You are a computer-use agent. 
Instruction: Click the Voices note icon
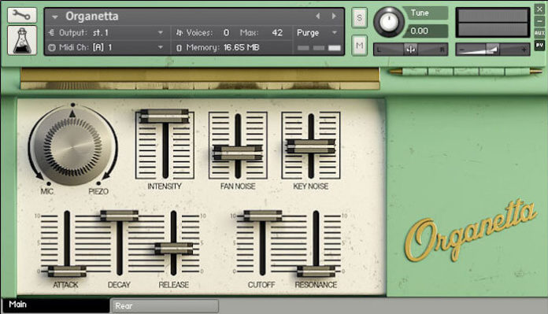(x=180, y=33)
